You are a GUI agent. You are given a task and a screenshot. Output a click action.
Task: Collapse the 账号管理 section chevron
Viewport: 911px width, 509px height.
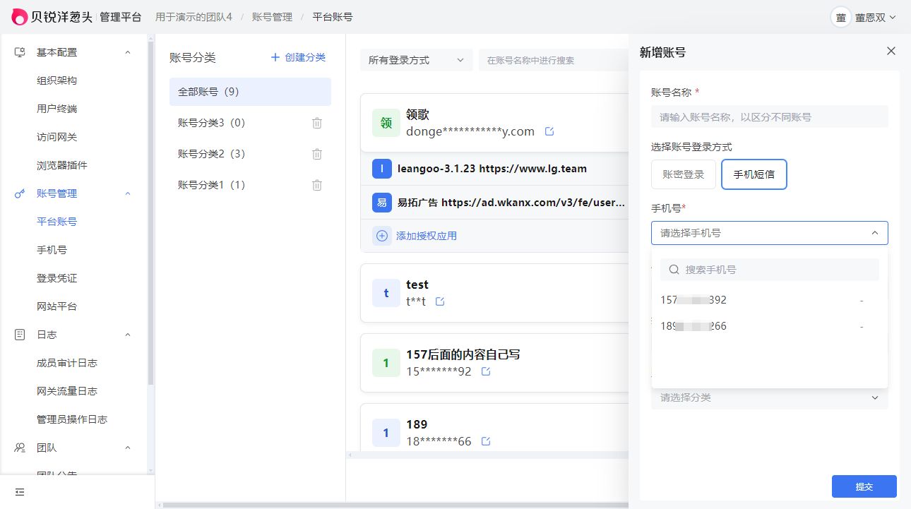128,193
